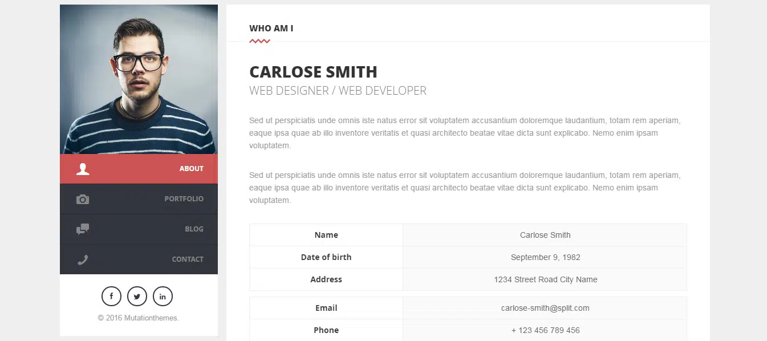Image resolution: width=767 pixels, height=341 pixels.
Task: Click the phone handset Contact icon
Action: pyautogui.click(x=83, y=259)
